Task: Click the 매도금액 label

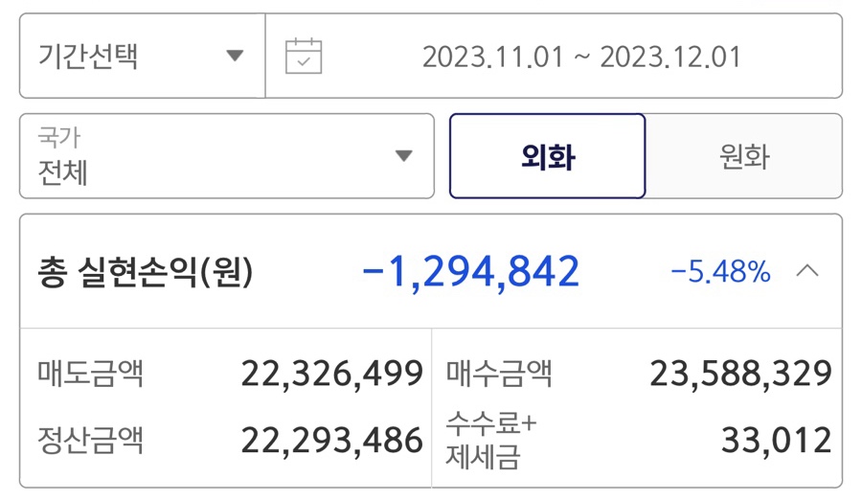Action: click(90, 374)
